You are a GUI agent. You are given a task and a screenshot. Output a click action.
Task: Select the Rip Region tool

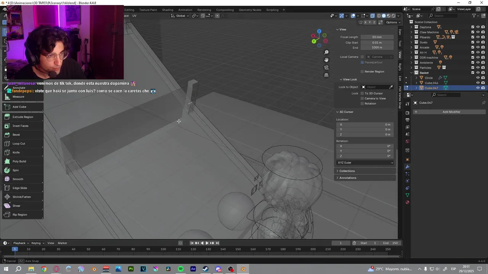pos(22,215)
